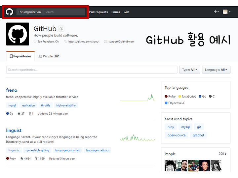Click the This organization search scope label
Image resolution: width=238 pixels, height=178 pixels.
[29, 12]
